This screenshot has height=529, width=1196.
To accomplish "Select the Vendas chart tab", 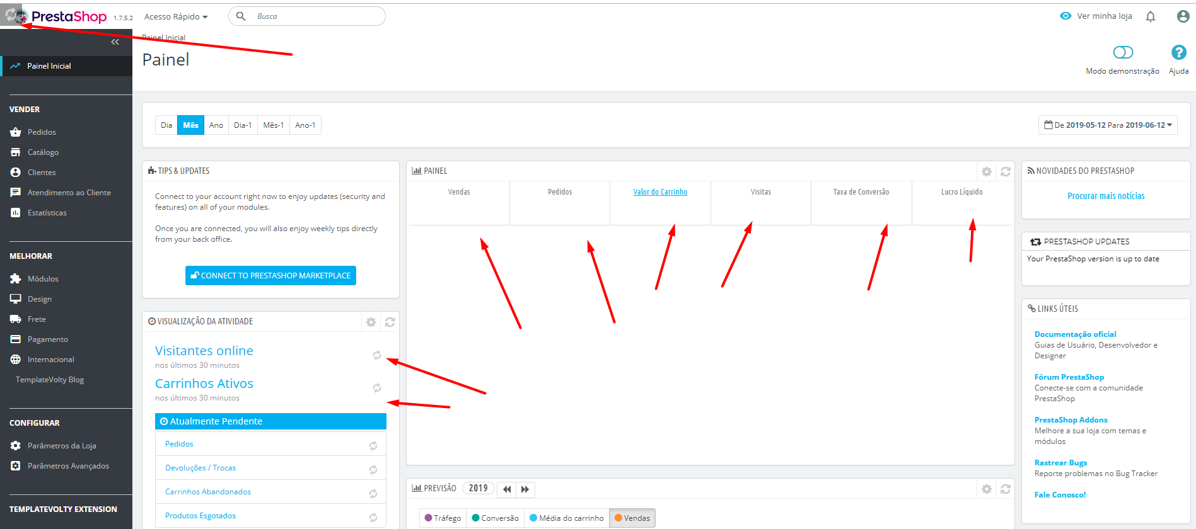I will pos(459,203).
